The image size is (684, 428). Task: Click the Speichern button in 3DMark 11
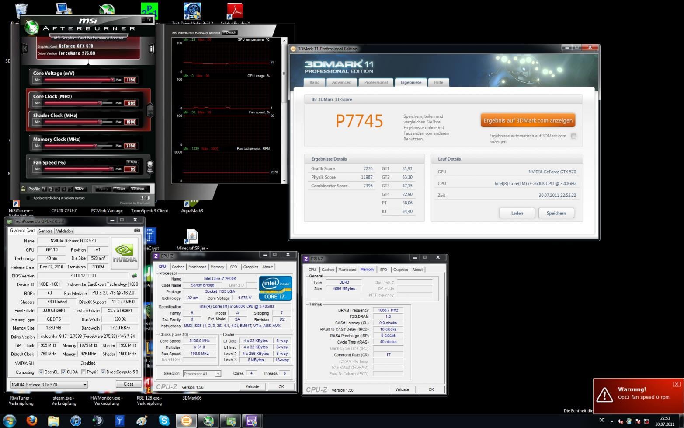(x=556, y=213)
